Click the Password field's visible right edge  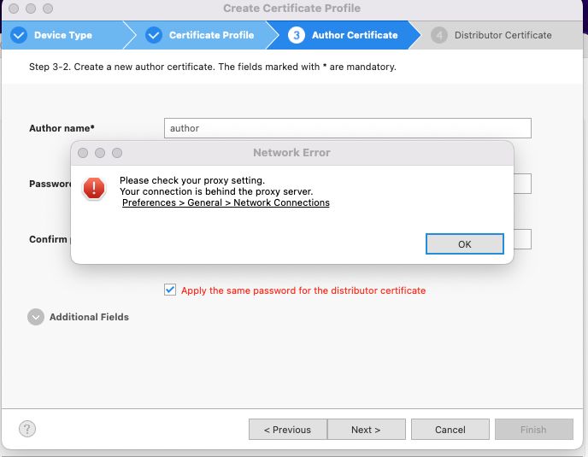click(522, 184)
